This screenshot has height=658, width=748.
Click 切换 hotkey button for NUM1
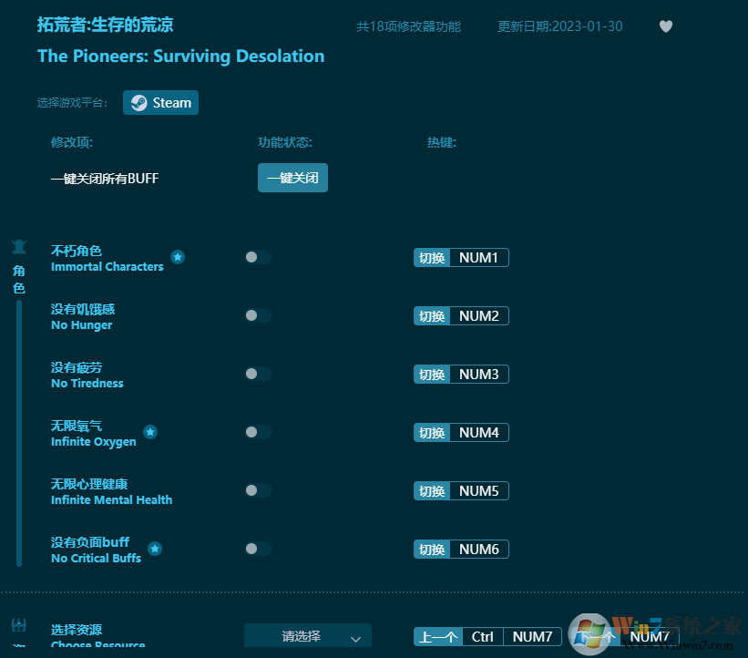[432, 258]
